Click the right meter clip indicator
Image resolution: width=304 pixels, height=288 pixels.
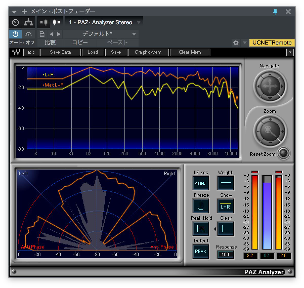point(279,172)
